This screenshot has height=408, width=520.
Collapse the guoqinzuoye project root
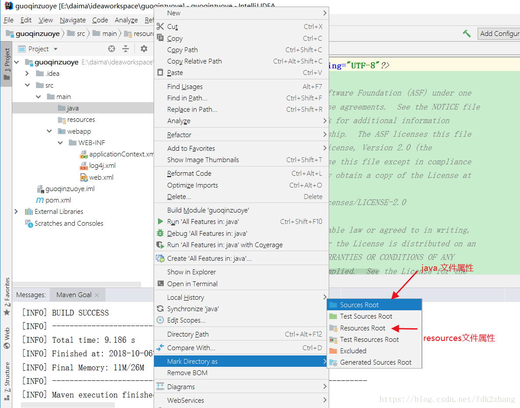[17, 62]
